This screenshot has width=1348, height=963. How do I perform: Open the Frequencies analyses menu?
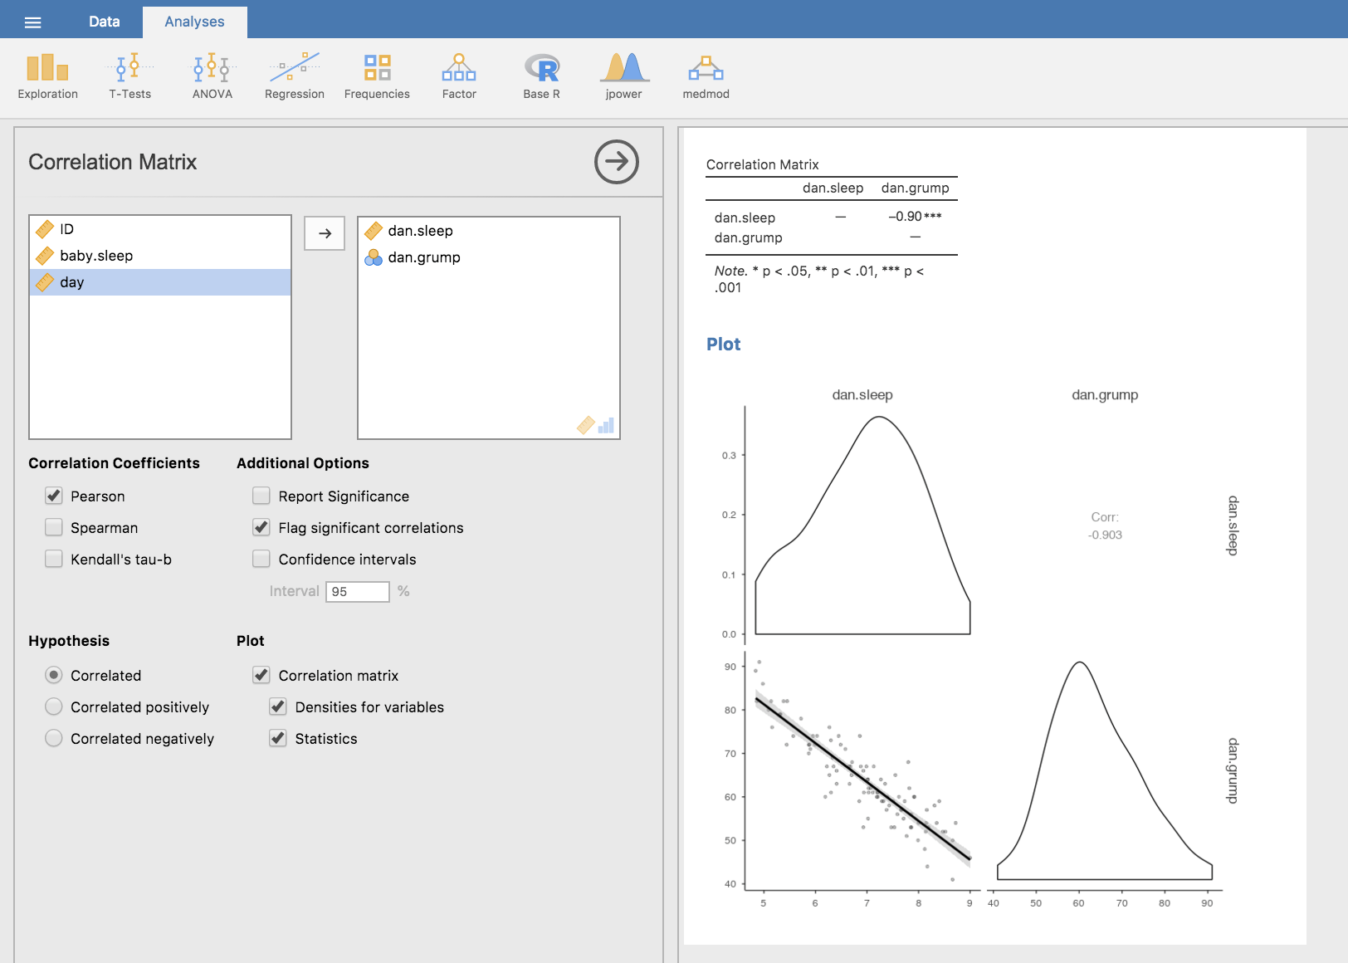point(377,76)
